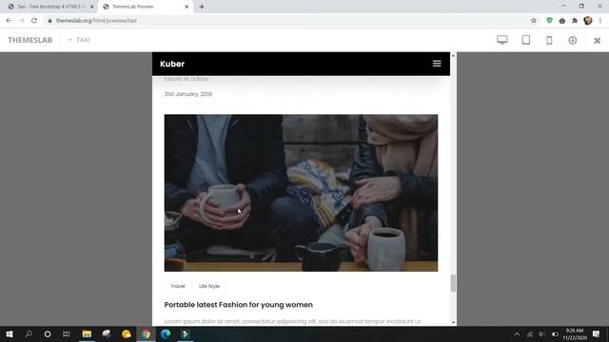Go back in browser history
This screenshot has width=609, height=342.
click(x=9, y=21)
